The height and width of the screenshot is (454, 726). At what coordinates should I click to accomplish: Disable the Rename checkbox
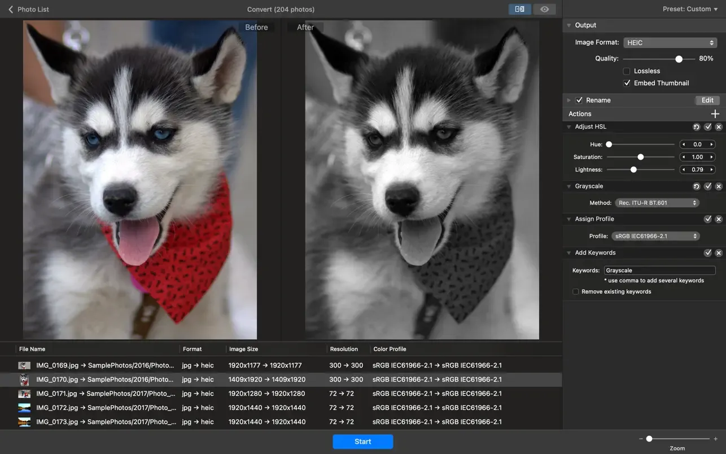click(579, 101)
